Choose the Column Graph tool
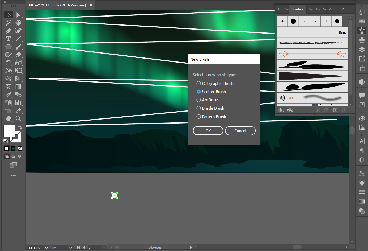The width and height of the screenshot is (368, 251). point(18,103)
